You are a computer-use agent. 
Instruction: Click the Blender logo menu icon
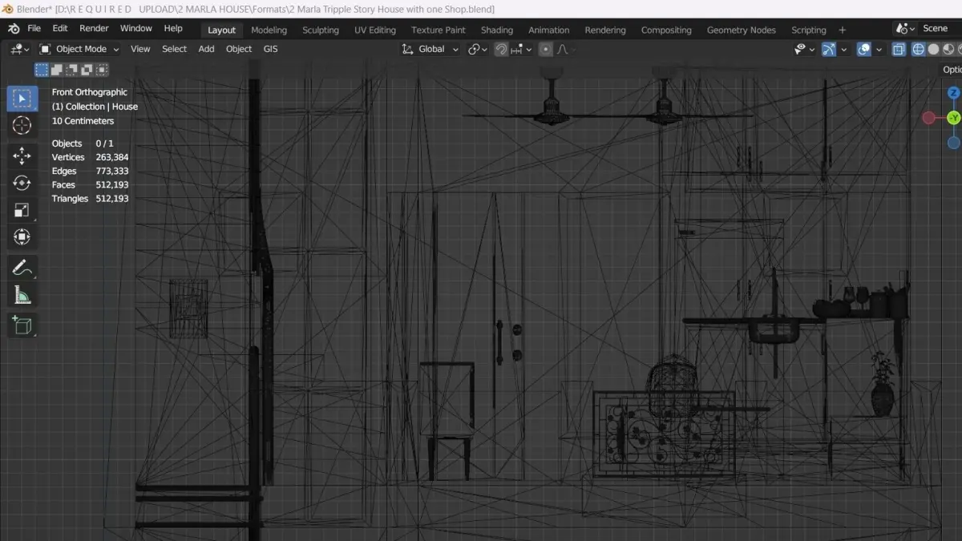coord(14,28)
